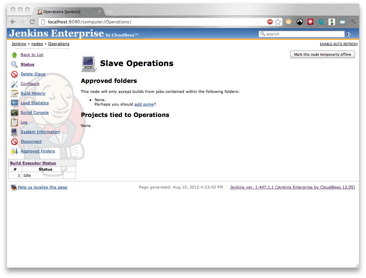The width and height of the screenshot is (366, 278).
Task: Click the browser reload icon
Action: click(32, 22)
